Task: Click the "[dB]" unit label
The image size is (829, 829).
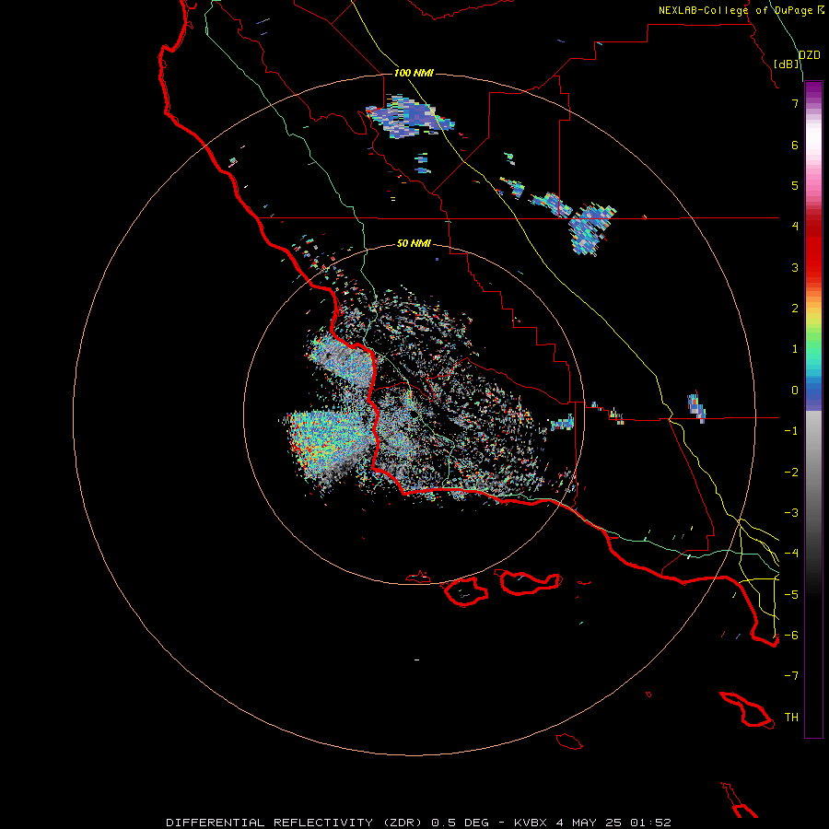Action: 787,64
